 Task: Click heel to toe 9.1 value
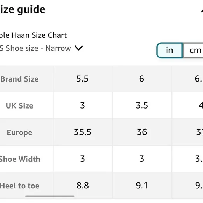click(x=142, y=185)
